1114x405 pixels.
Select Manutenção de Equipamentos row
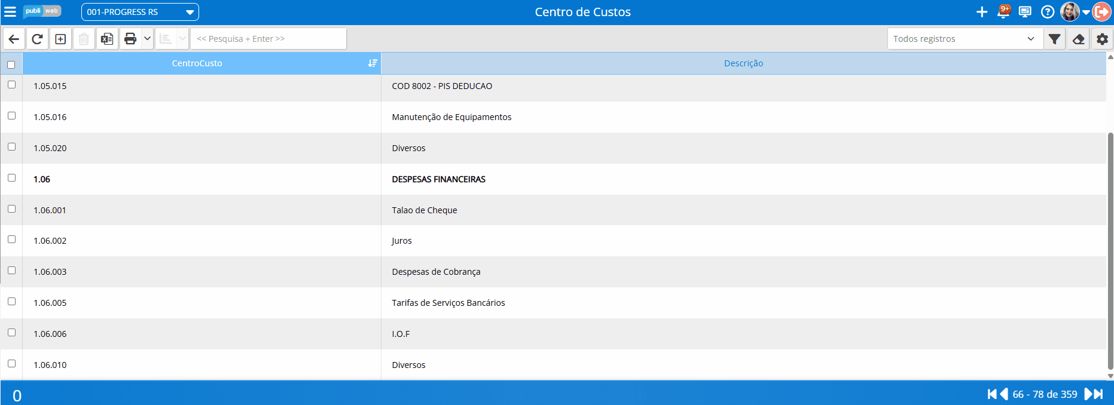(x=553, y=117)
